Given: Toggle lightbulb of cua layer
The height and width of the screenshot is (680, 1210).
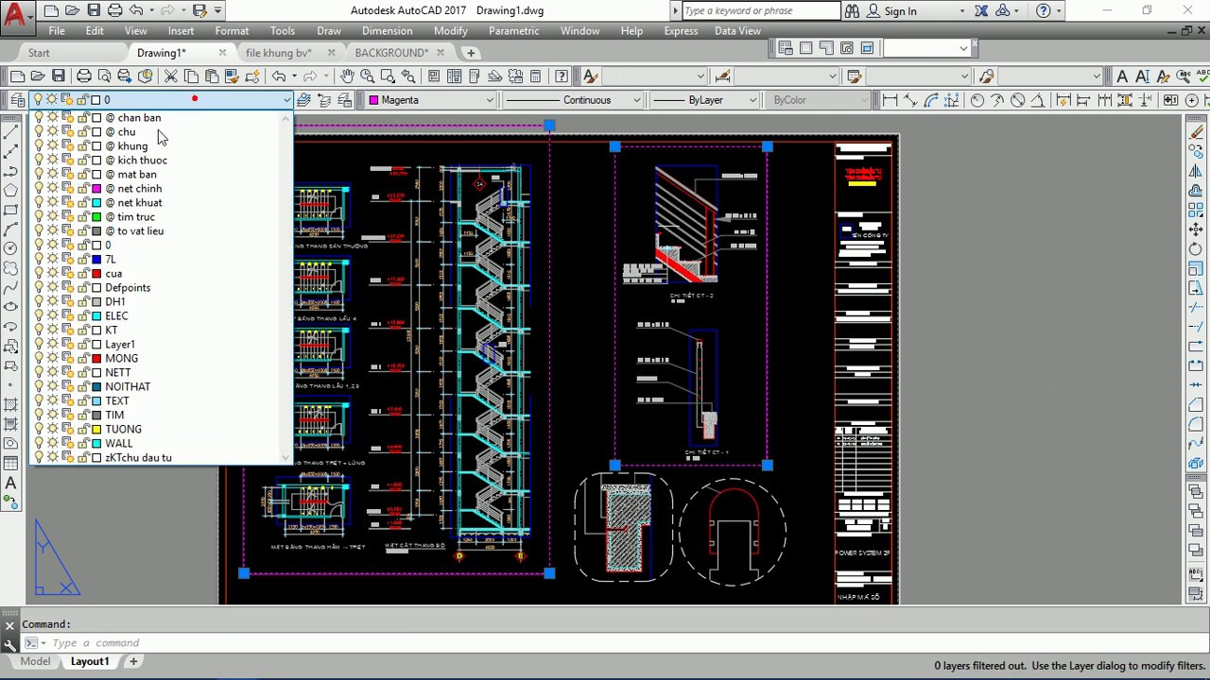Looking at the screenshot, I should [x=39, y=273].
